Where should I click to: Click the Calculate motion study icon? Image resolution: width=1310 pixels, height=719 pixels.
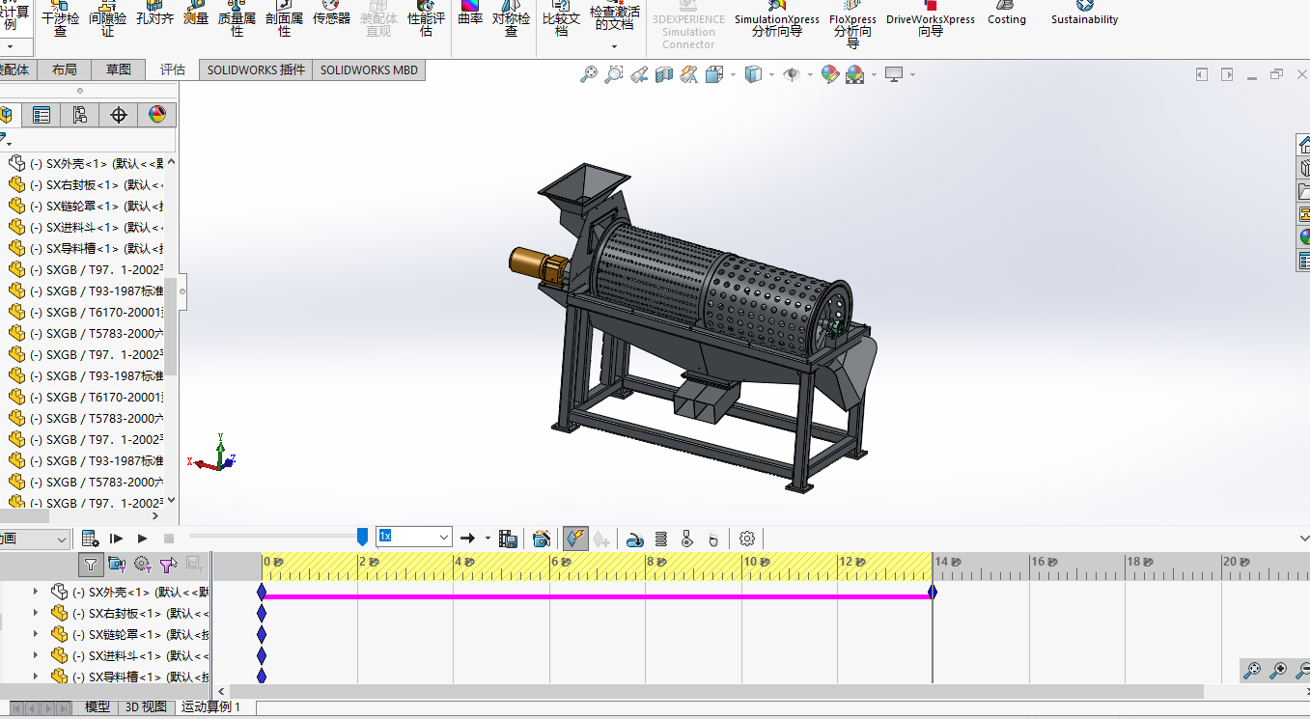(x=90, y=539)
